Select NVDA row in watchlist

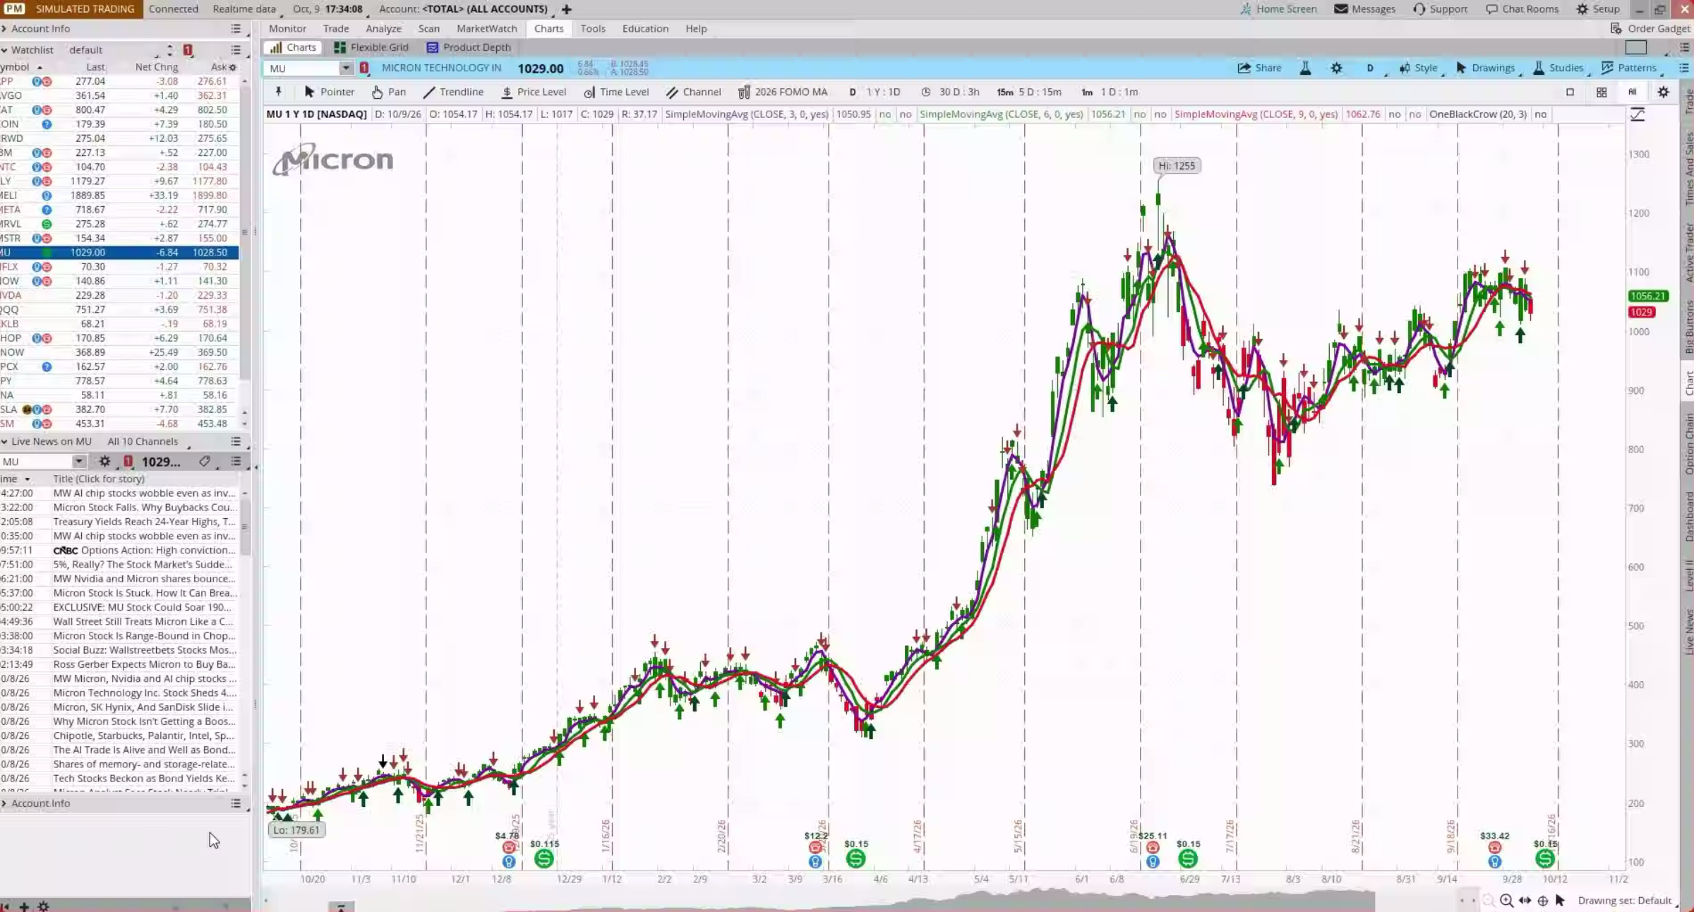pyautogui.click(x=120, y=295)
